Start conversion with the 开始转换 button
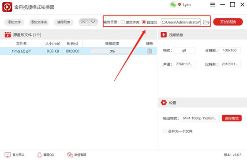This screenshot has height=160, width=247. click(228, 22)
